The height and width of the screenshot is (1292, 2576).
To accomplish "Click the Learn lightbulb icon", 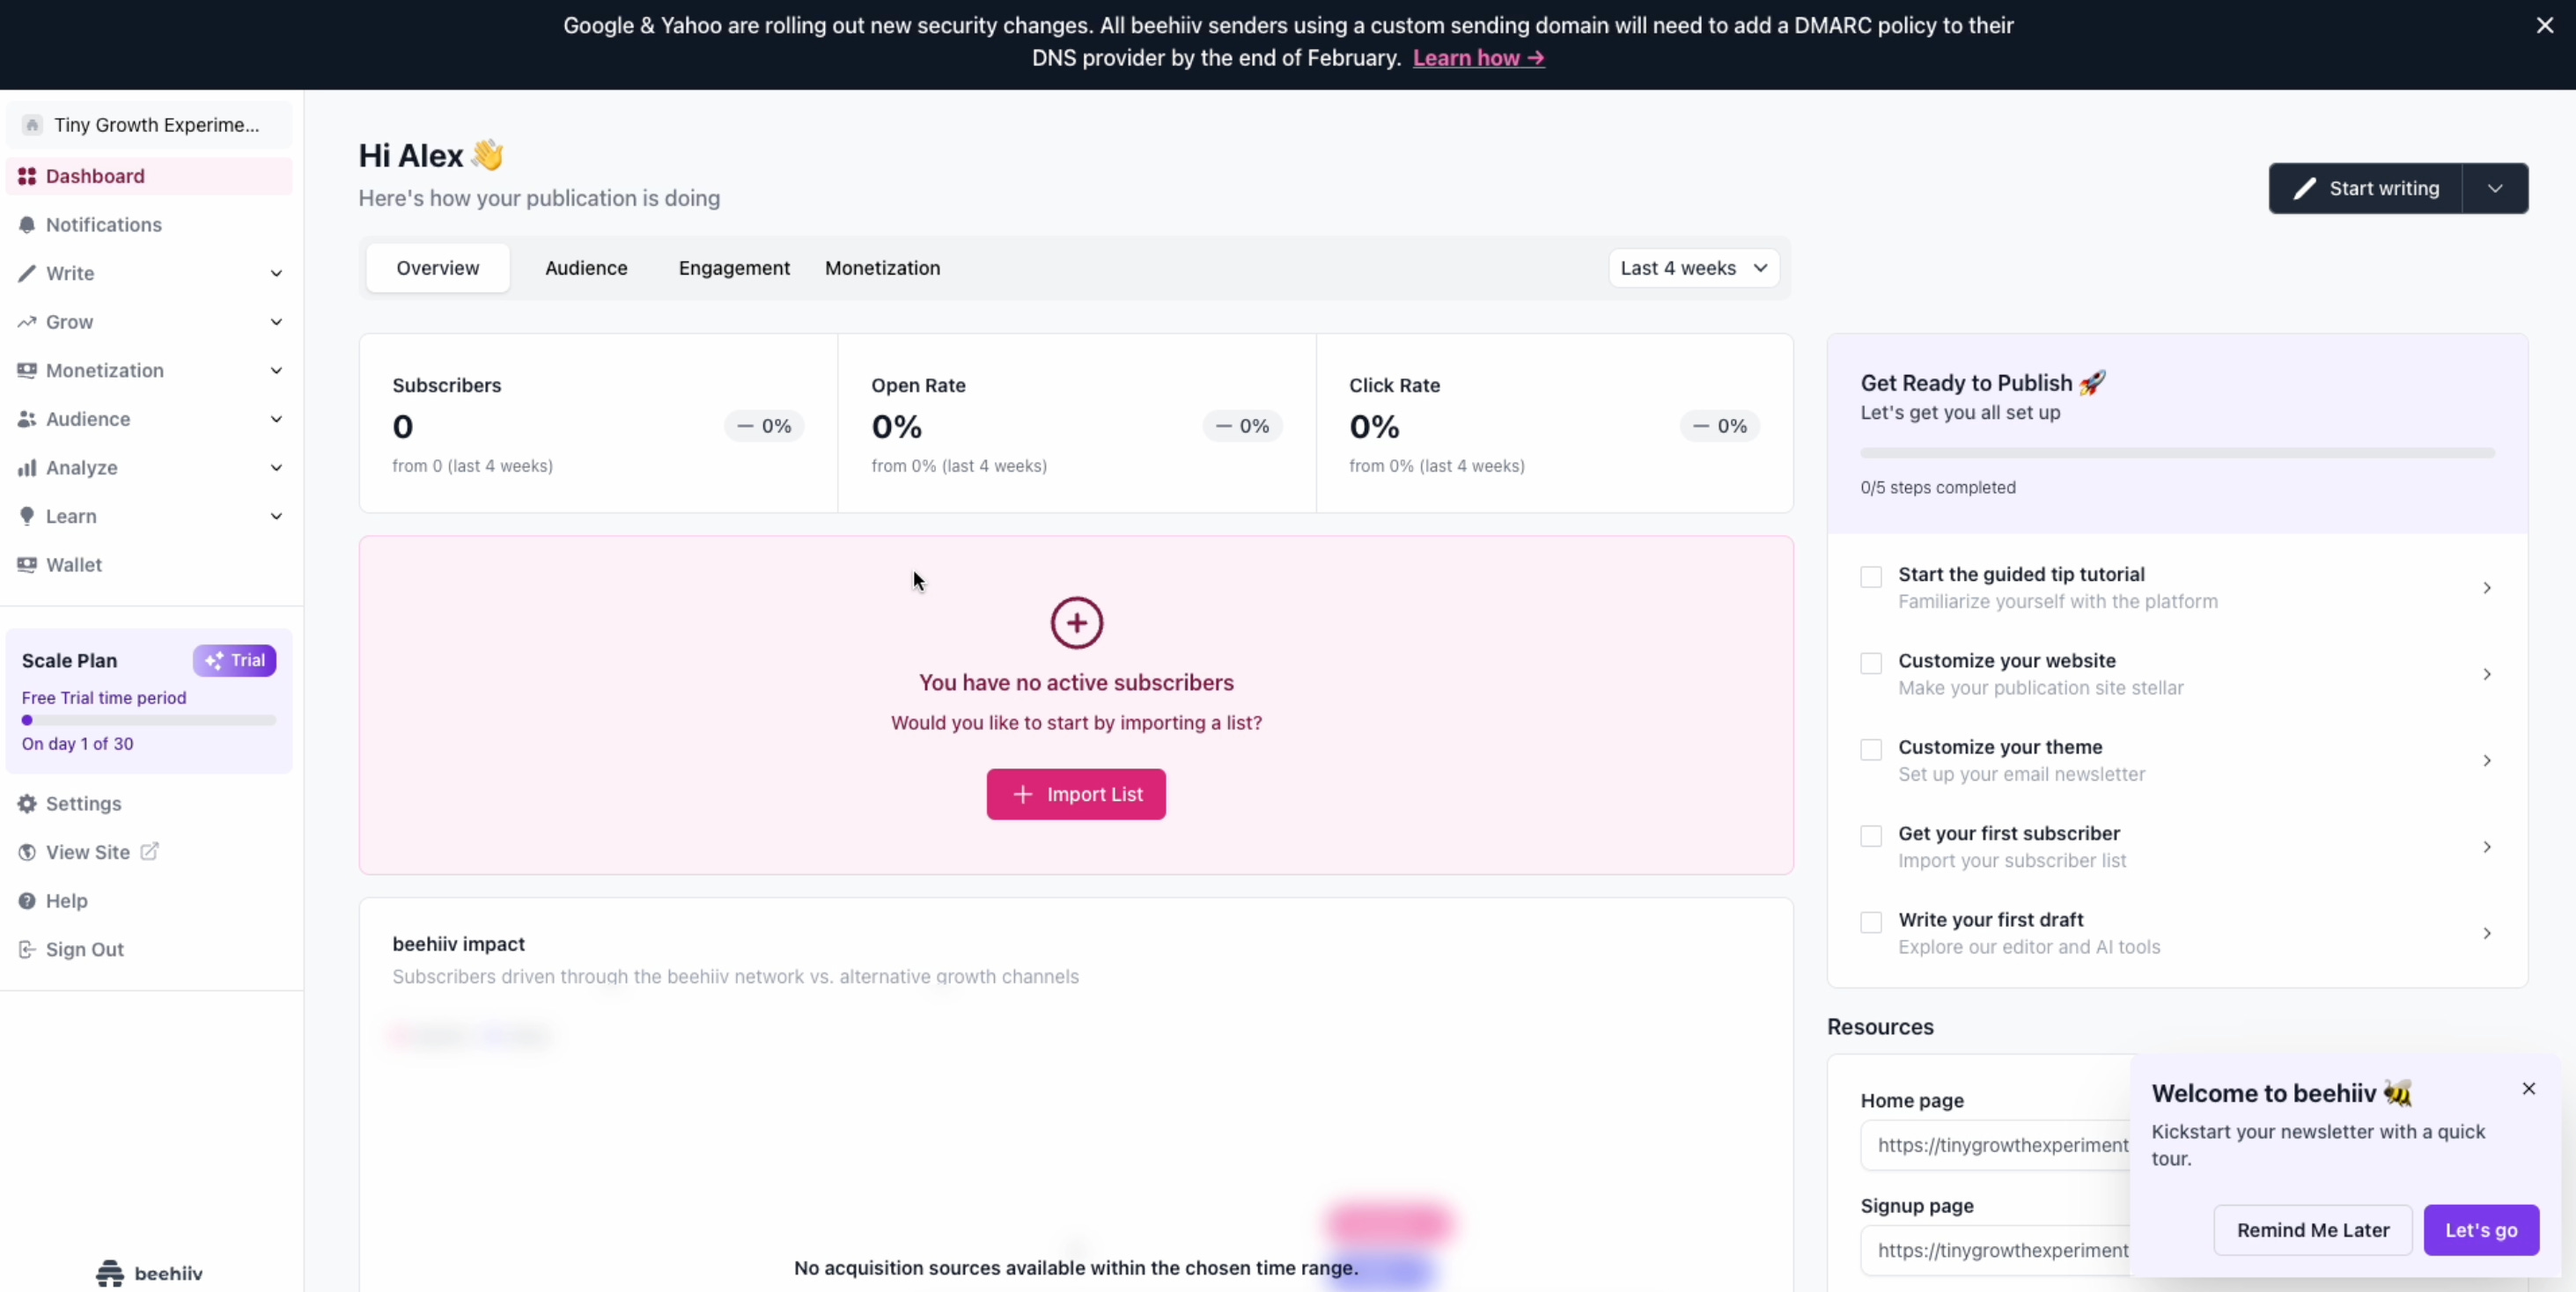I will [x=27, y=516].
